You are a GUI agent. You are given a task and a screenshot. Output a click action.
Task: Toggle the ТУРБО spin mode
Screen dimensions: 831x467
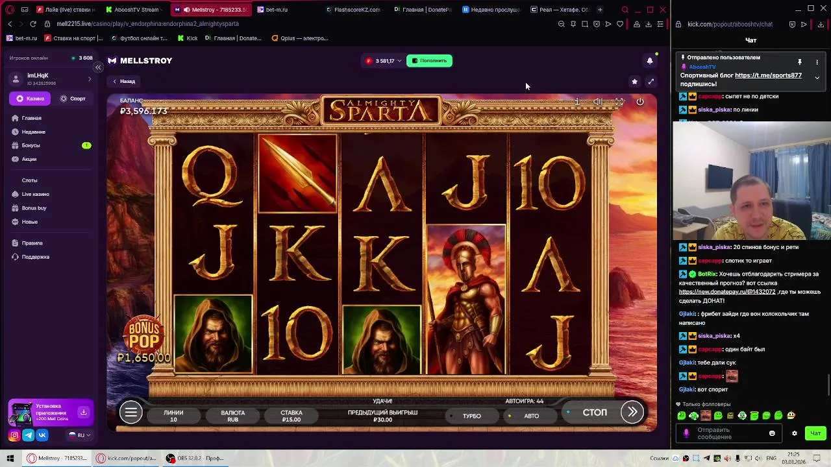[x=472, y=416]
